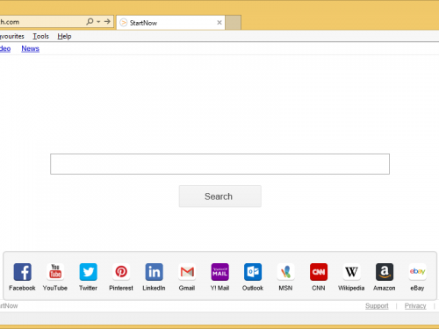Screen dimensions: 439x329
Task: Open the Pinterest shortcut icon
Action: click(x=121, y=272)
